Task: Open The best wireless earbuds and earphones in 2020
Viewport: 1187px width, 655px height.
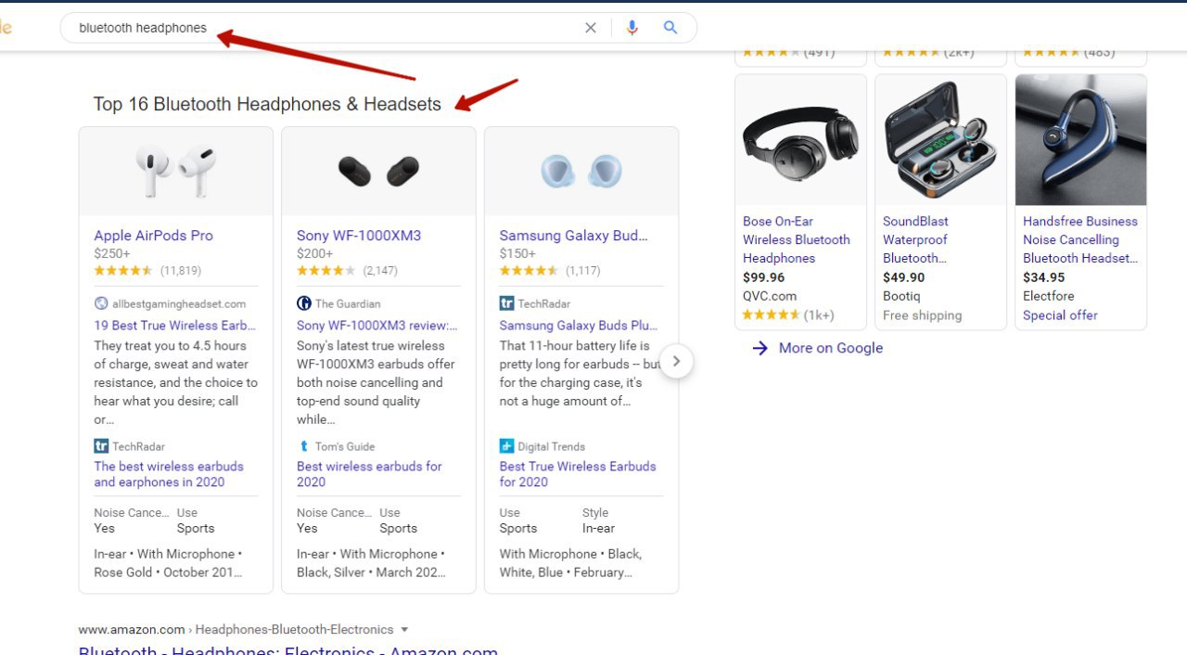Action: (169, 474)
